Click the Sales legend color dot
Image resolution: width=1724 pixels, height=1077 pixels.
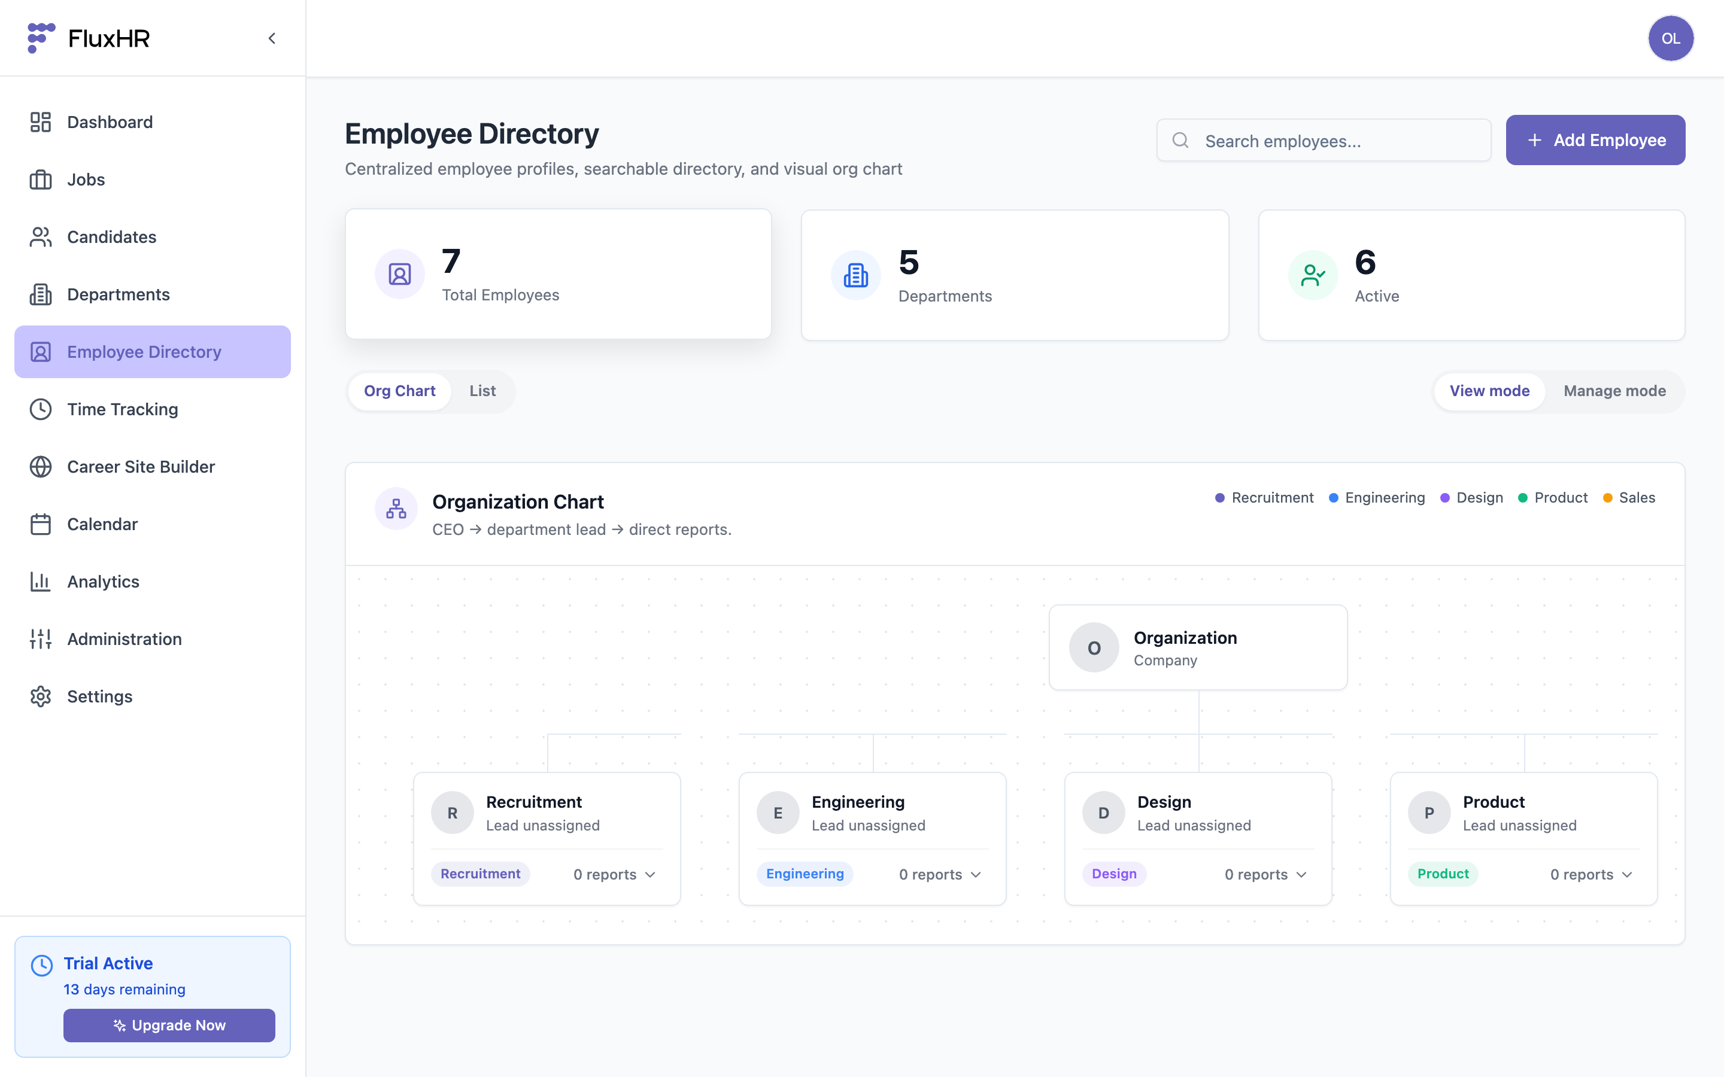tap(1607, 498)
